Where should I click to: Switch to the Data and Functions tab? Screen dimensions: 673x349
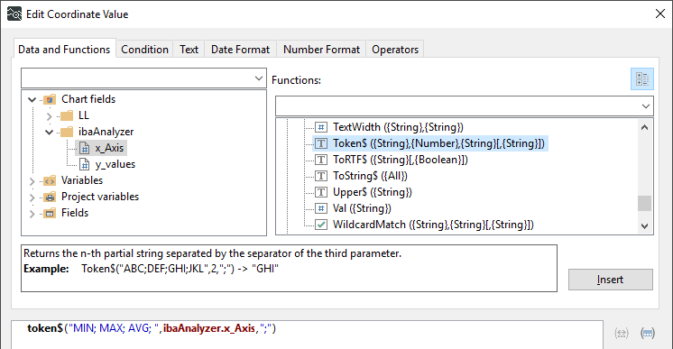pyautogui.click(x=64, y=50)
